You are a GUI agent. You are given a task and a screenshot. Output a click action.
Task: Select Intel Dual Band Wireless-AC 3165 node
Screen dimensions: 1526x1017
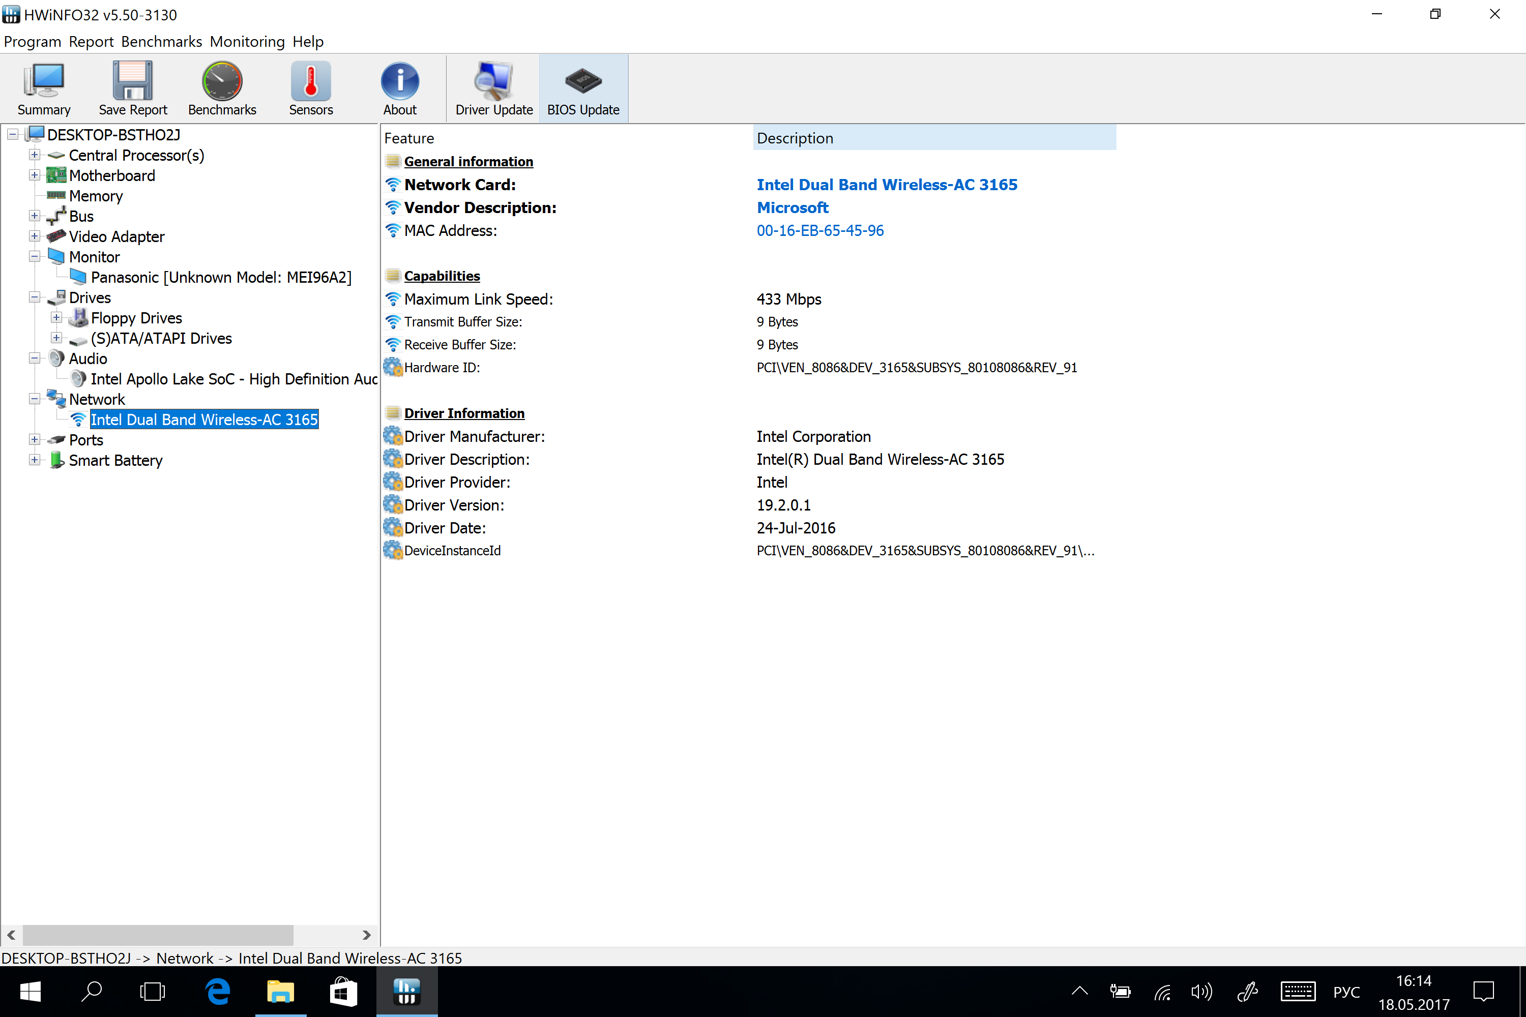click(204, 420)
